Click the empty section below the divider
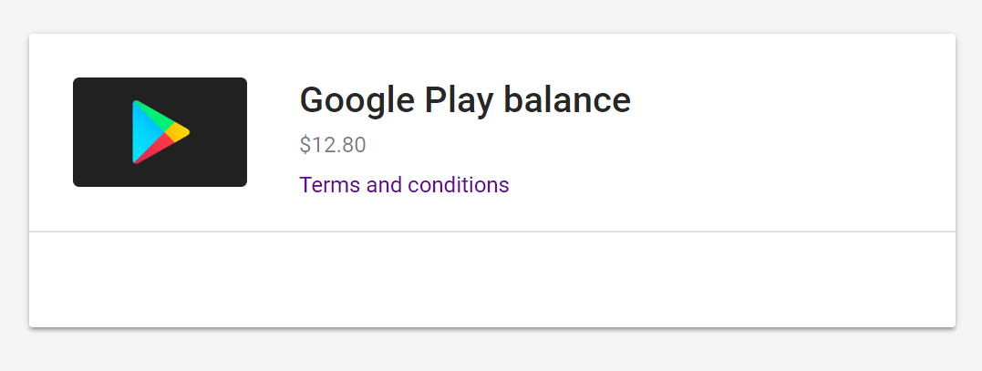 (492, 279)
